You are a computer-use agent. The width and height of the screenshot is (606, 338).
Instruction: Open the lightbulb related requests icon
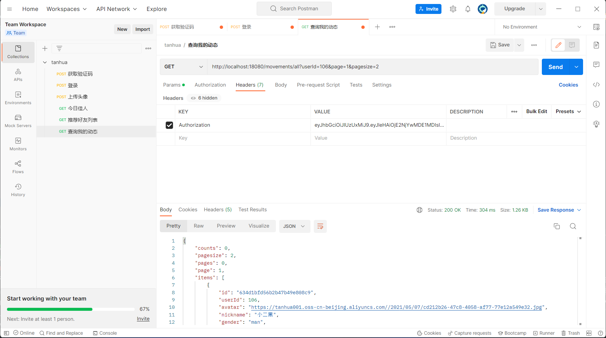[x=596, y=124]
